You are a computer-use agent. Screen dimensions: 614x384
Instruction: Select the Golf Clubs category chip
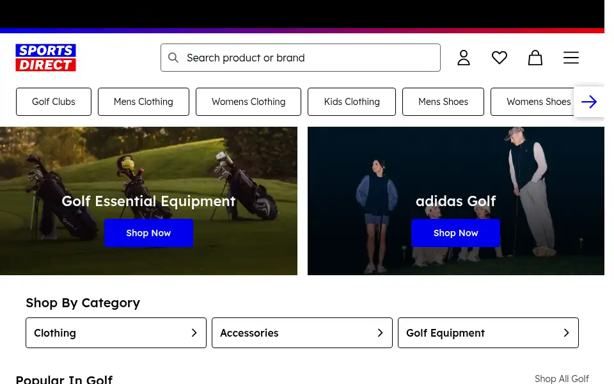coord(54,102)
